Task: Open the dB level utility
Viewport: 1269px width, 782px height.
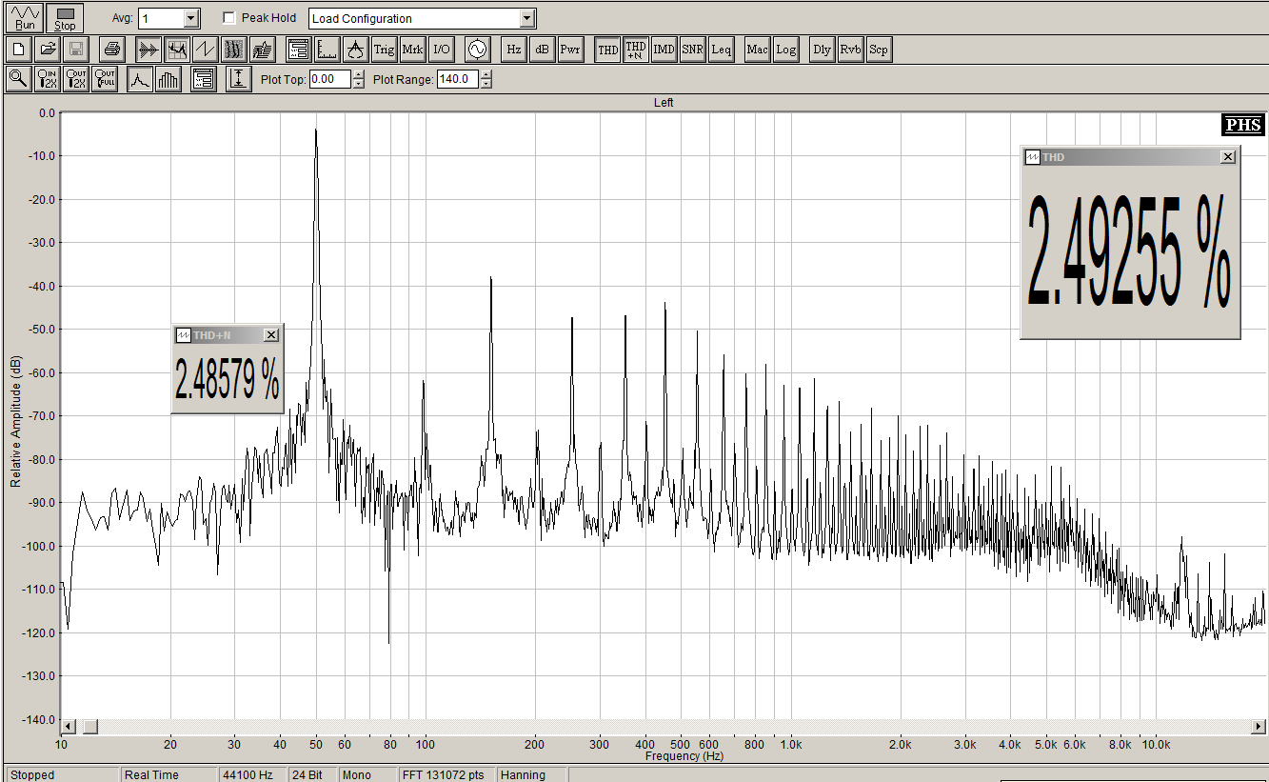Action: tap(542, 50)
